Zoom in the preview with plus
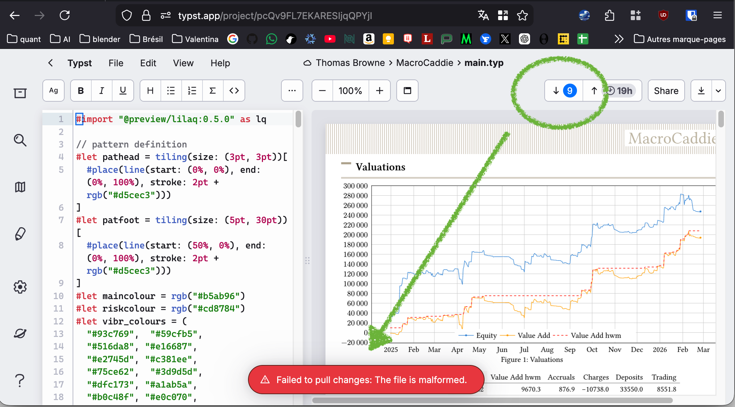735x407 pixels. click(379, 91)
